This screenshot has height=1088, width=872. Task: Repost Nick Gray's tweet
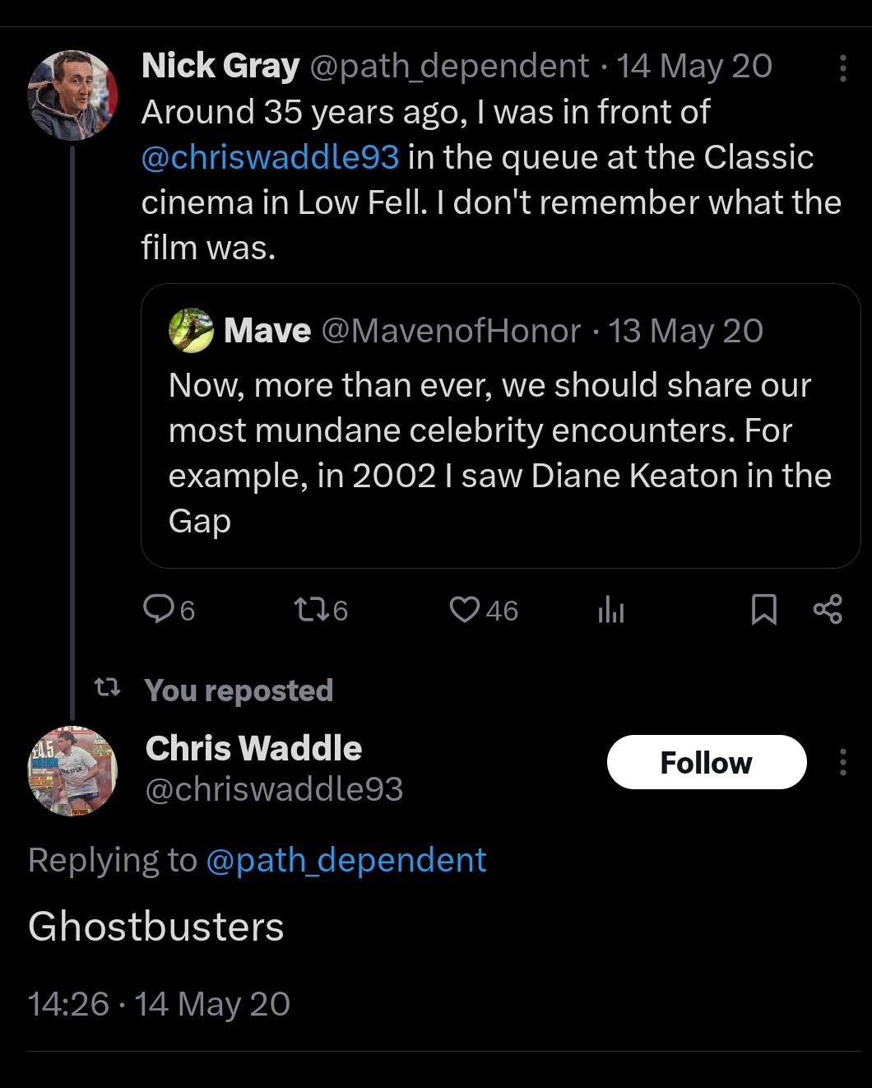(310, 610)
